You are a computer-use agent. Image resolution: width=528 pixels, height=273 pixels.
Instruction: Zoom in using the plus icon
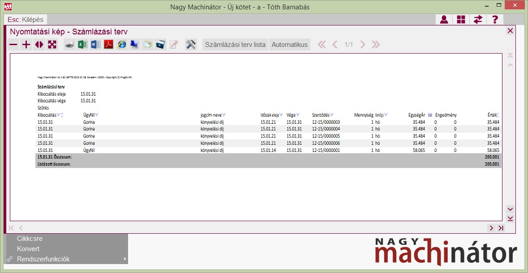(26, 45)
